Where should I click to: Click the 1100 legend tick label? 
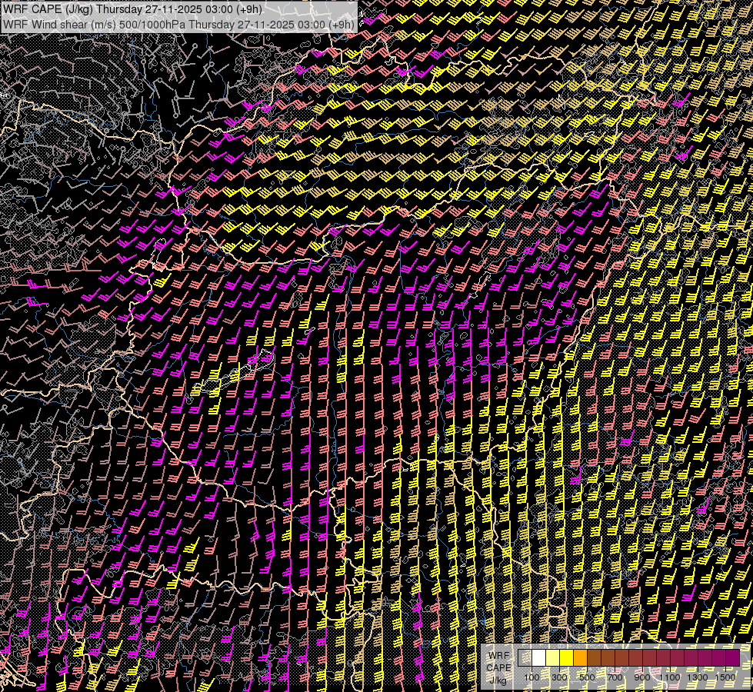coord(670,677)
